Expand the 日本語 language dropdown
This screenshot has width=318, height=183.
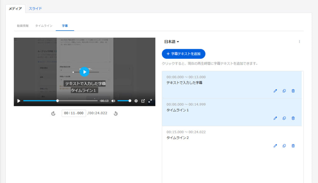pos(172,42)
